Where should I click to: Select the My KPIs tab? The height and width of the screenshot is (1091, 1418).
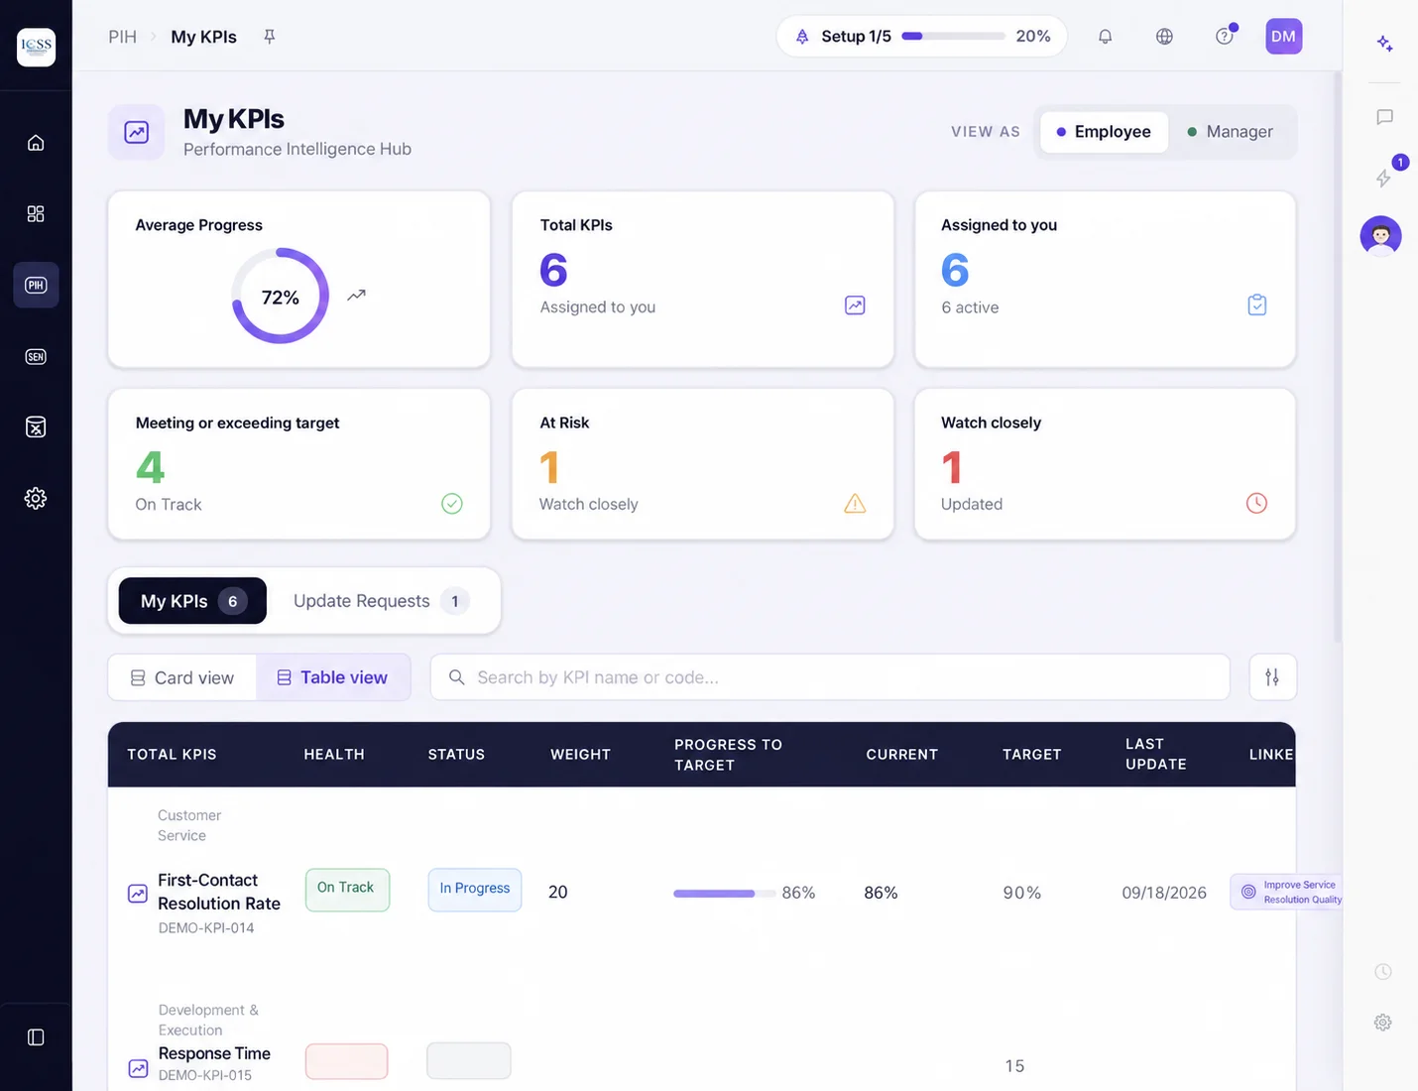click(x=192, y=601)
